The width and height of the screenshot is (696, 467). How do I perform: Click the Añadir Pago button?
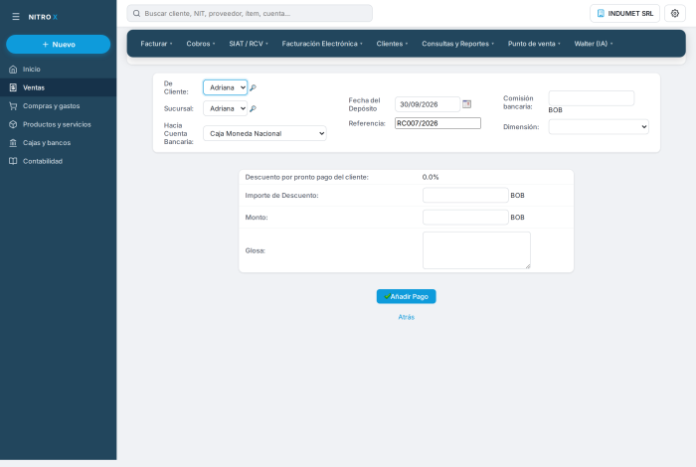tap(406, 296)
